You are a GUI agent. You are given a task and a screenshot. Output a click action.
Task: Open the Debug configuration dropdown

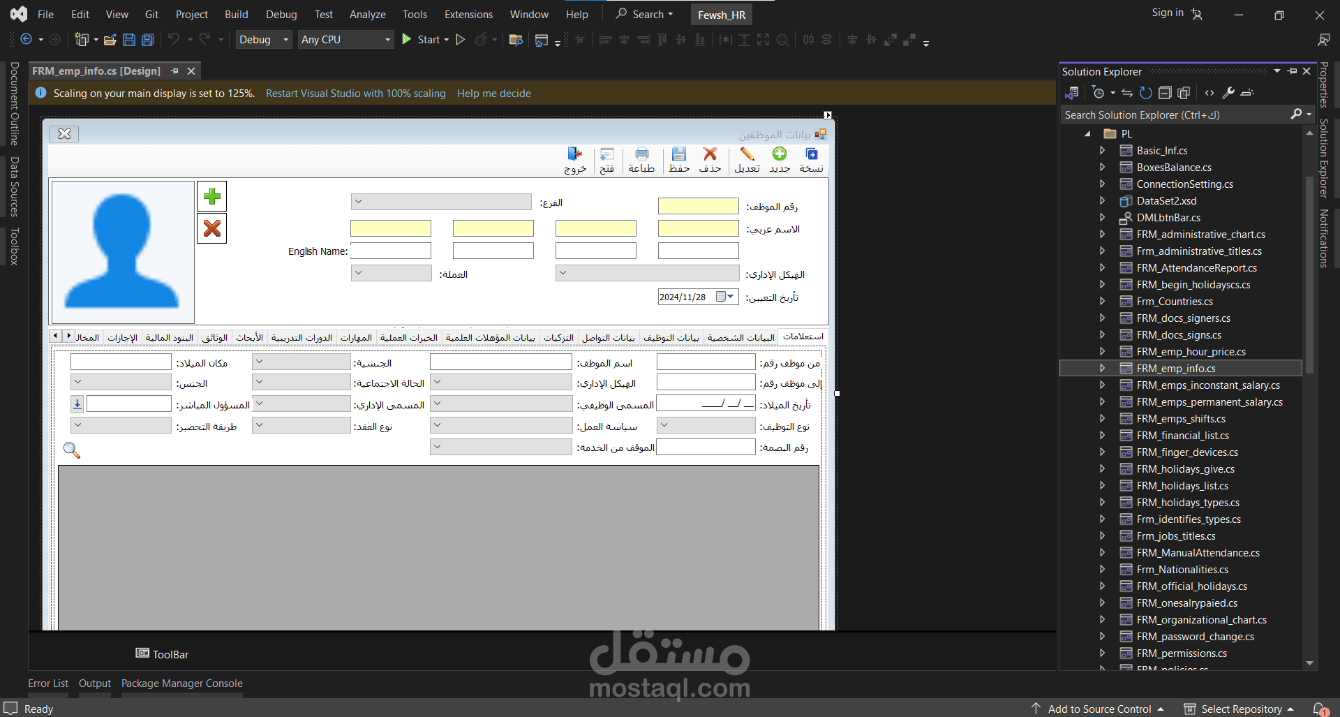[264, 40]
